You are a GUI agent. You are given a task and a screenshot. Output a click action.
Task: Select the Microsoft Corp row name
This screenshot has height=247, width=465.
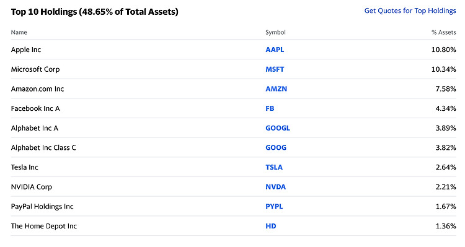(35, 69)
